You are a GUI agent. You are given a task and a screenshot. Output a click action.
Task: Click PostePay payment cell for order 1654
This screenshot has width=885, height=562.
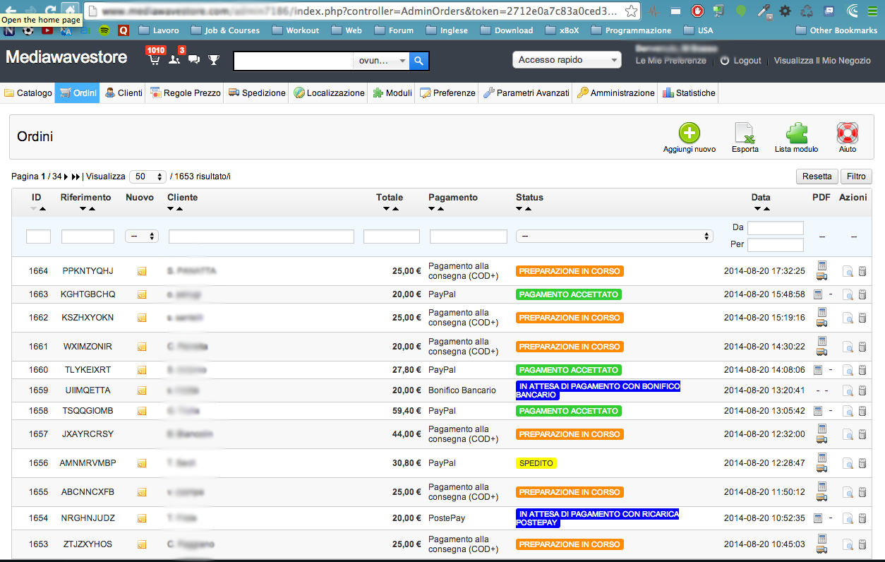[x=447, y=518]
